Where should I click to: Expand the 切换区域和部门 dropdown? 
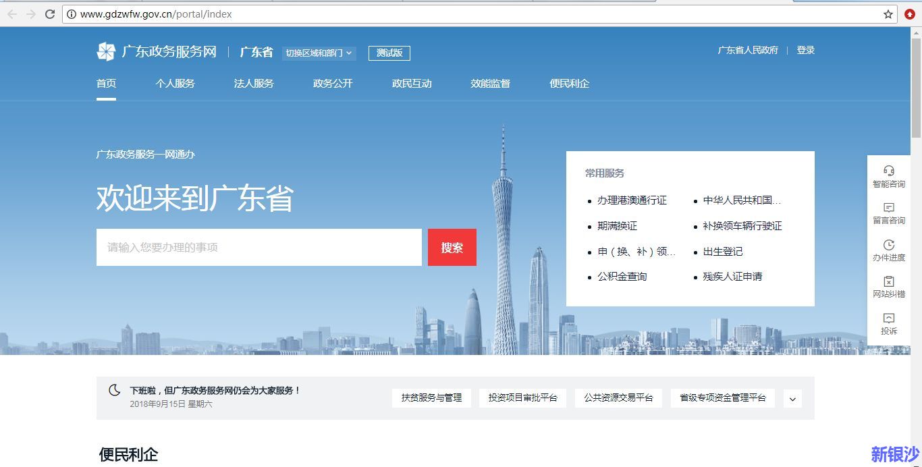[319, 53]
